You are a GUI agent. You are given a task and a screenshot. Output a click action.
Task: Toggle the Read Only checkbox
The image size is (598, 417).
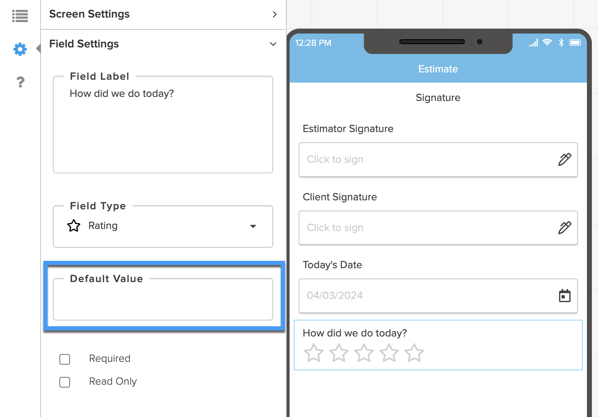65,382
